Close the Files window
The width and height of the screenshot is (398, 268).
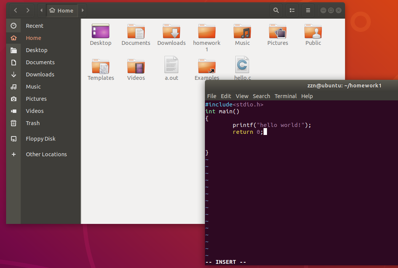[x=339, y=10]
